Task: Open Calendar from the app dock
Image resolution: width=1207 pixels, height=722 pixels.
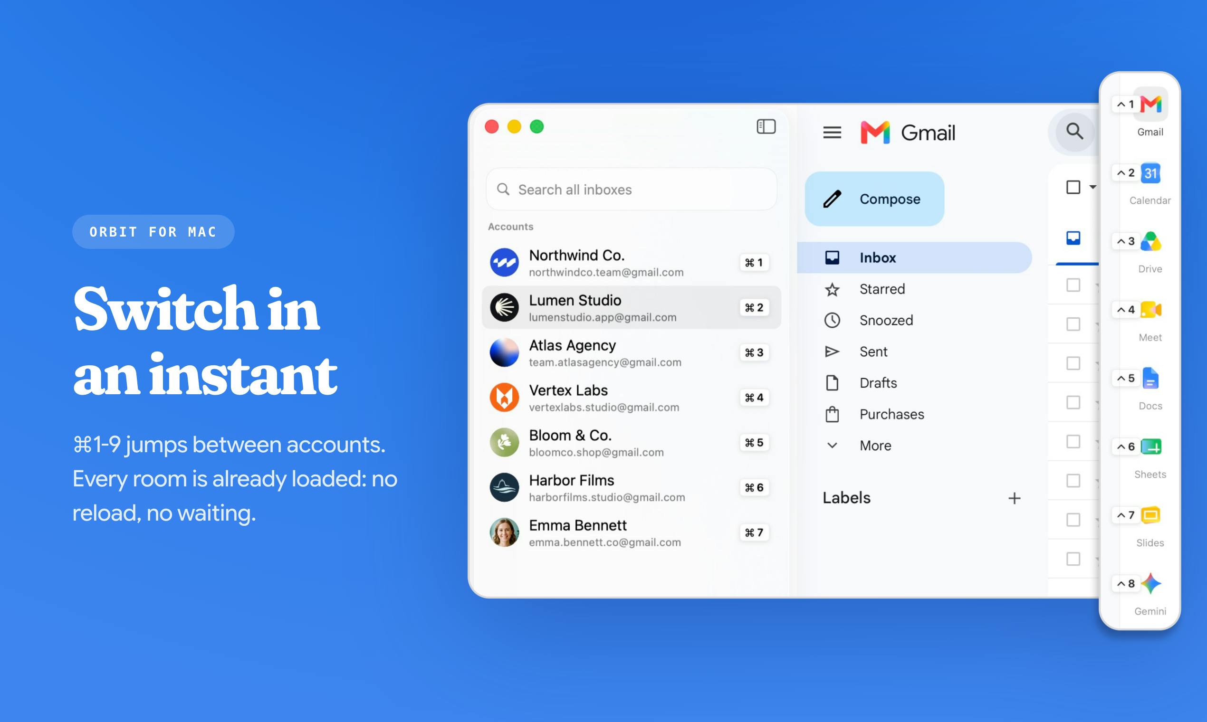Action: tap(1150, 173)
